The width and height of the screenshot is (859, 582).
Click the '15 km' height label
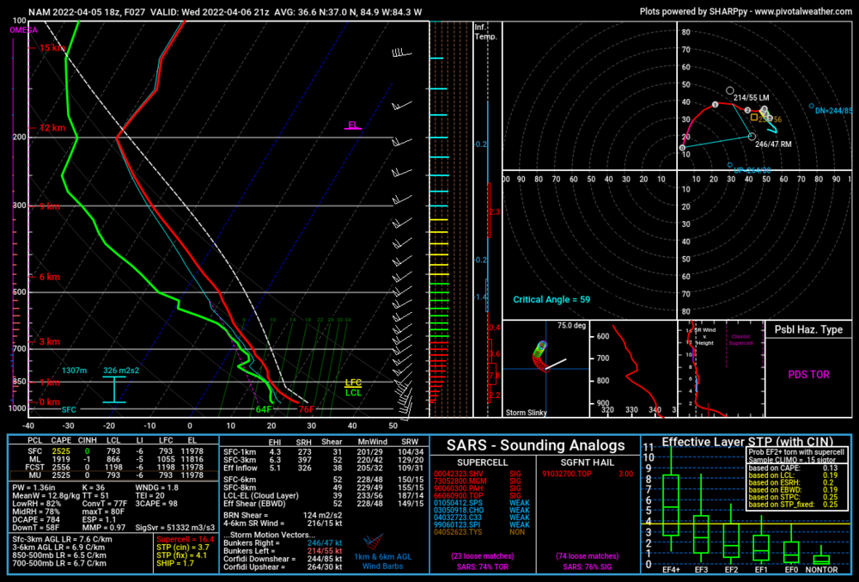point(52,47)
